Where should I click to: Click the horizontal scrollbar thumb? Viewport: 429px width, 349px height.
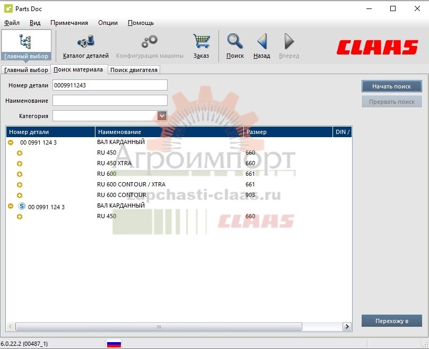[159, 327]
